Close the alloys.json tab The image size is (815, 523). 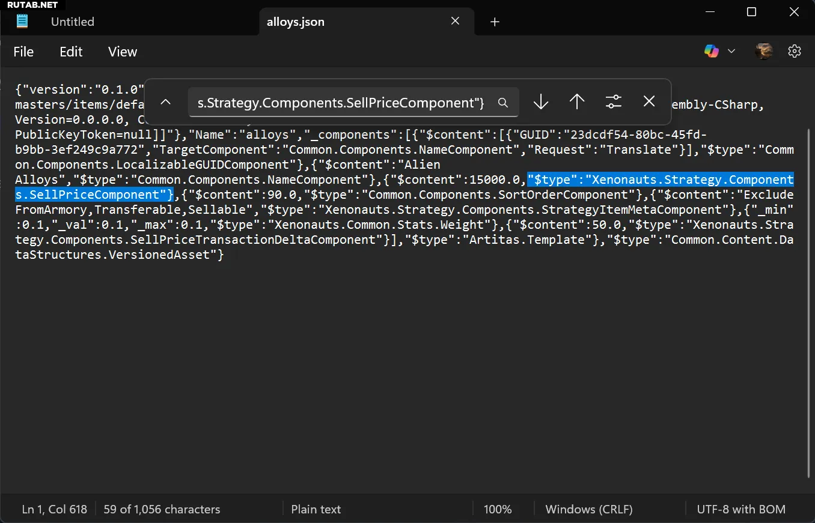(455, 22)
